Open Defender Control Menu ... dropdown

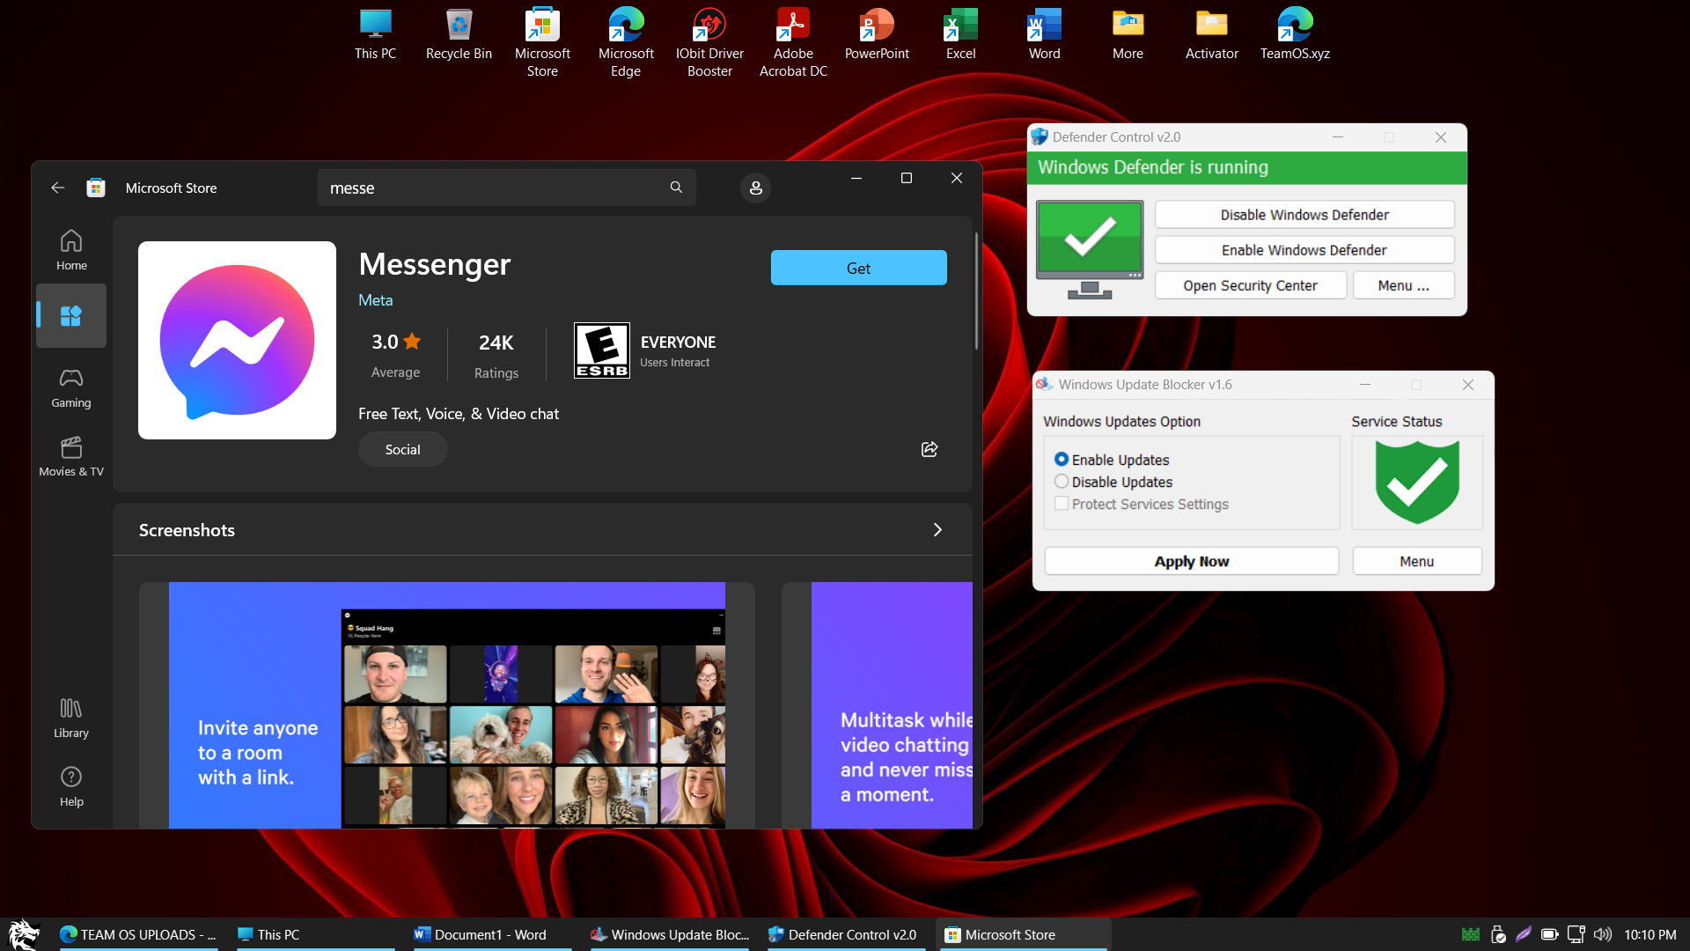click(1403, 285)
